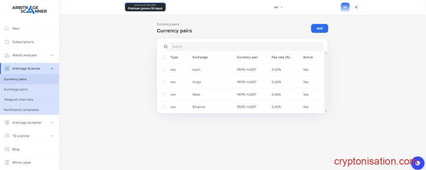
Task: Open the en language dropdown
Action: [278, 7]
